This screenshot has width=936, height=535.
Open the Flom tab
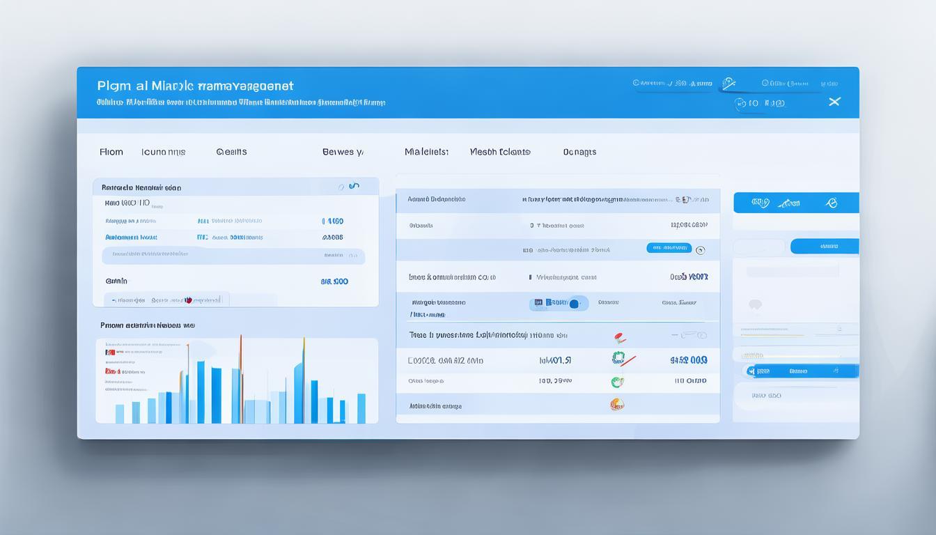(111, 152)
